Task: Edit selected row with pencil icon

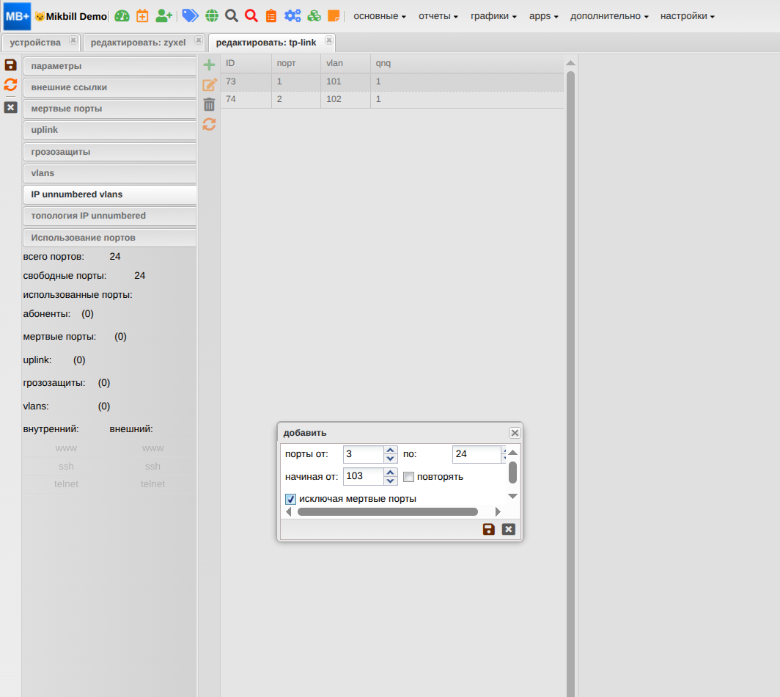Action: click(210, 84)
